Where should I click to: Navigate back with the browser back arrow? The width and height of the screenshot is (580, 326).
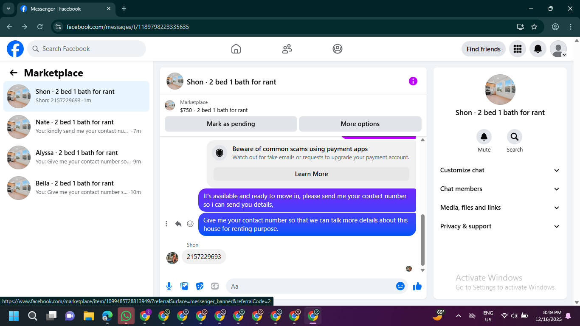click(9, 27)
